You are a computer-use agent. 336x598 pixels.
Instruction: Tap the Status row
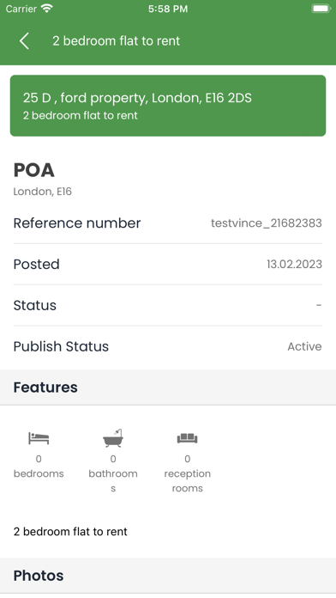[168, 305]
